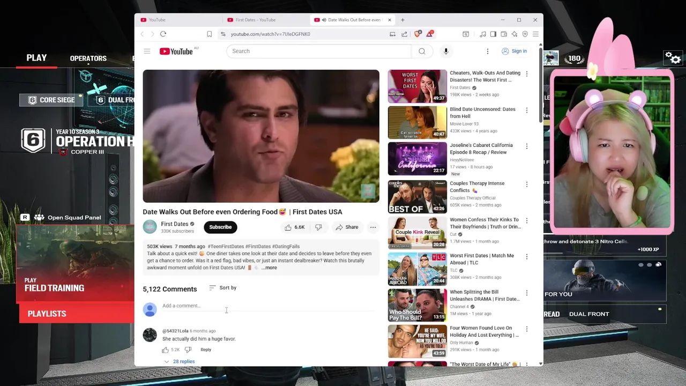The width and height of the screenshot is (686, 386).
Task: Click the YouTube search magnifier button
Action: (x=422, y=51)
